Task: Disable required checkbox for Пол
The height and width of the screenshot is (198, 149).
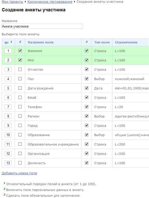Action: pyautogui.click(x=86, y=79)
